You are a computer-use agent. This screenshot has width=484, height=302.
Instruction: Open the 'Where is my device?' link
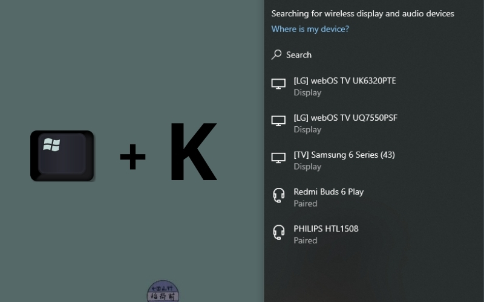point(310,29)
